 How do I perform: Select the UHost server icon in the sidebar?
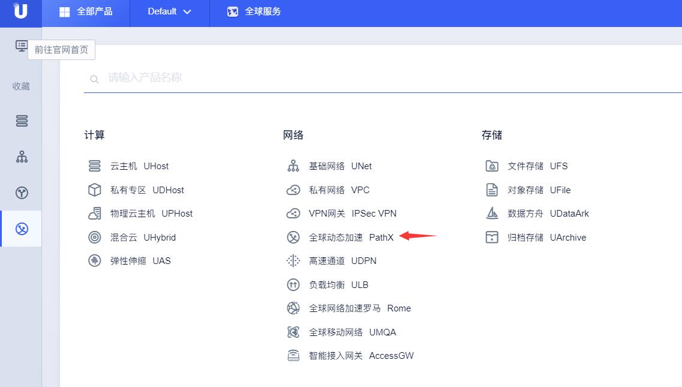point(22,121)
